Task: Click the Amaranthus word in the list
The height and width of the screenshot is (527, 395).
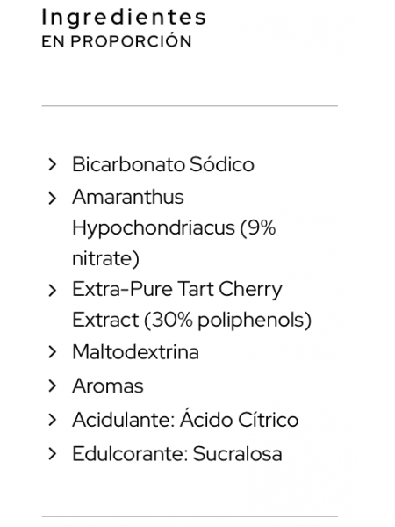Action: (128, 197)
